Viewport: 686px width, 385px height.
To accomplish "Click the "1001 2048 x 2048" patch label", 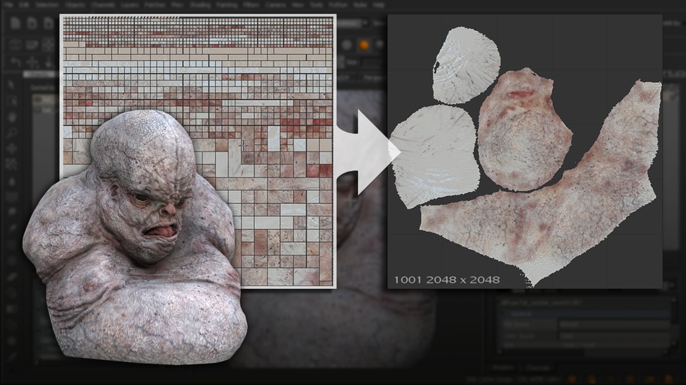I will [447, 280].
